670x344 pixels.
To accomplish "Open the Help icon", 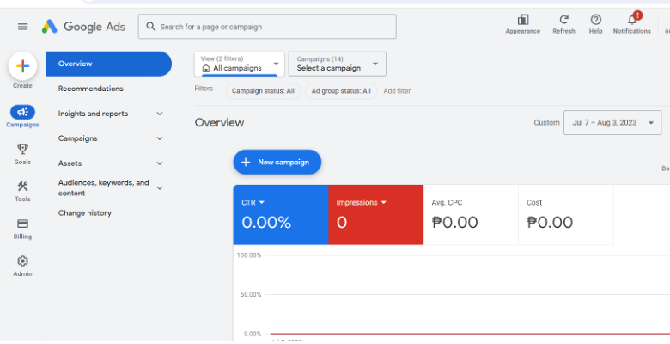I will click(x=595, y=20).
